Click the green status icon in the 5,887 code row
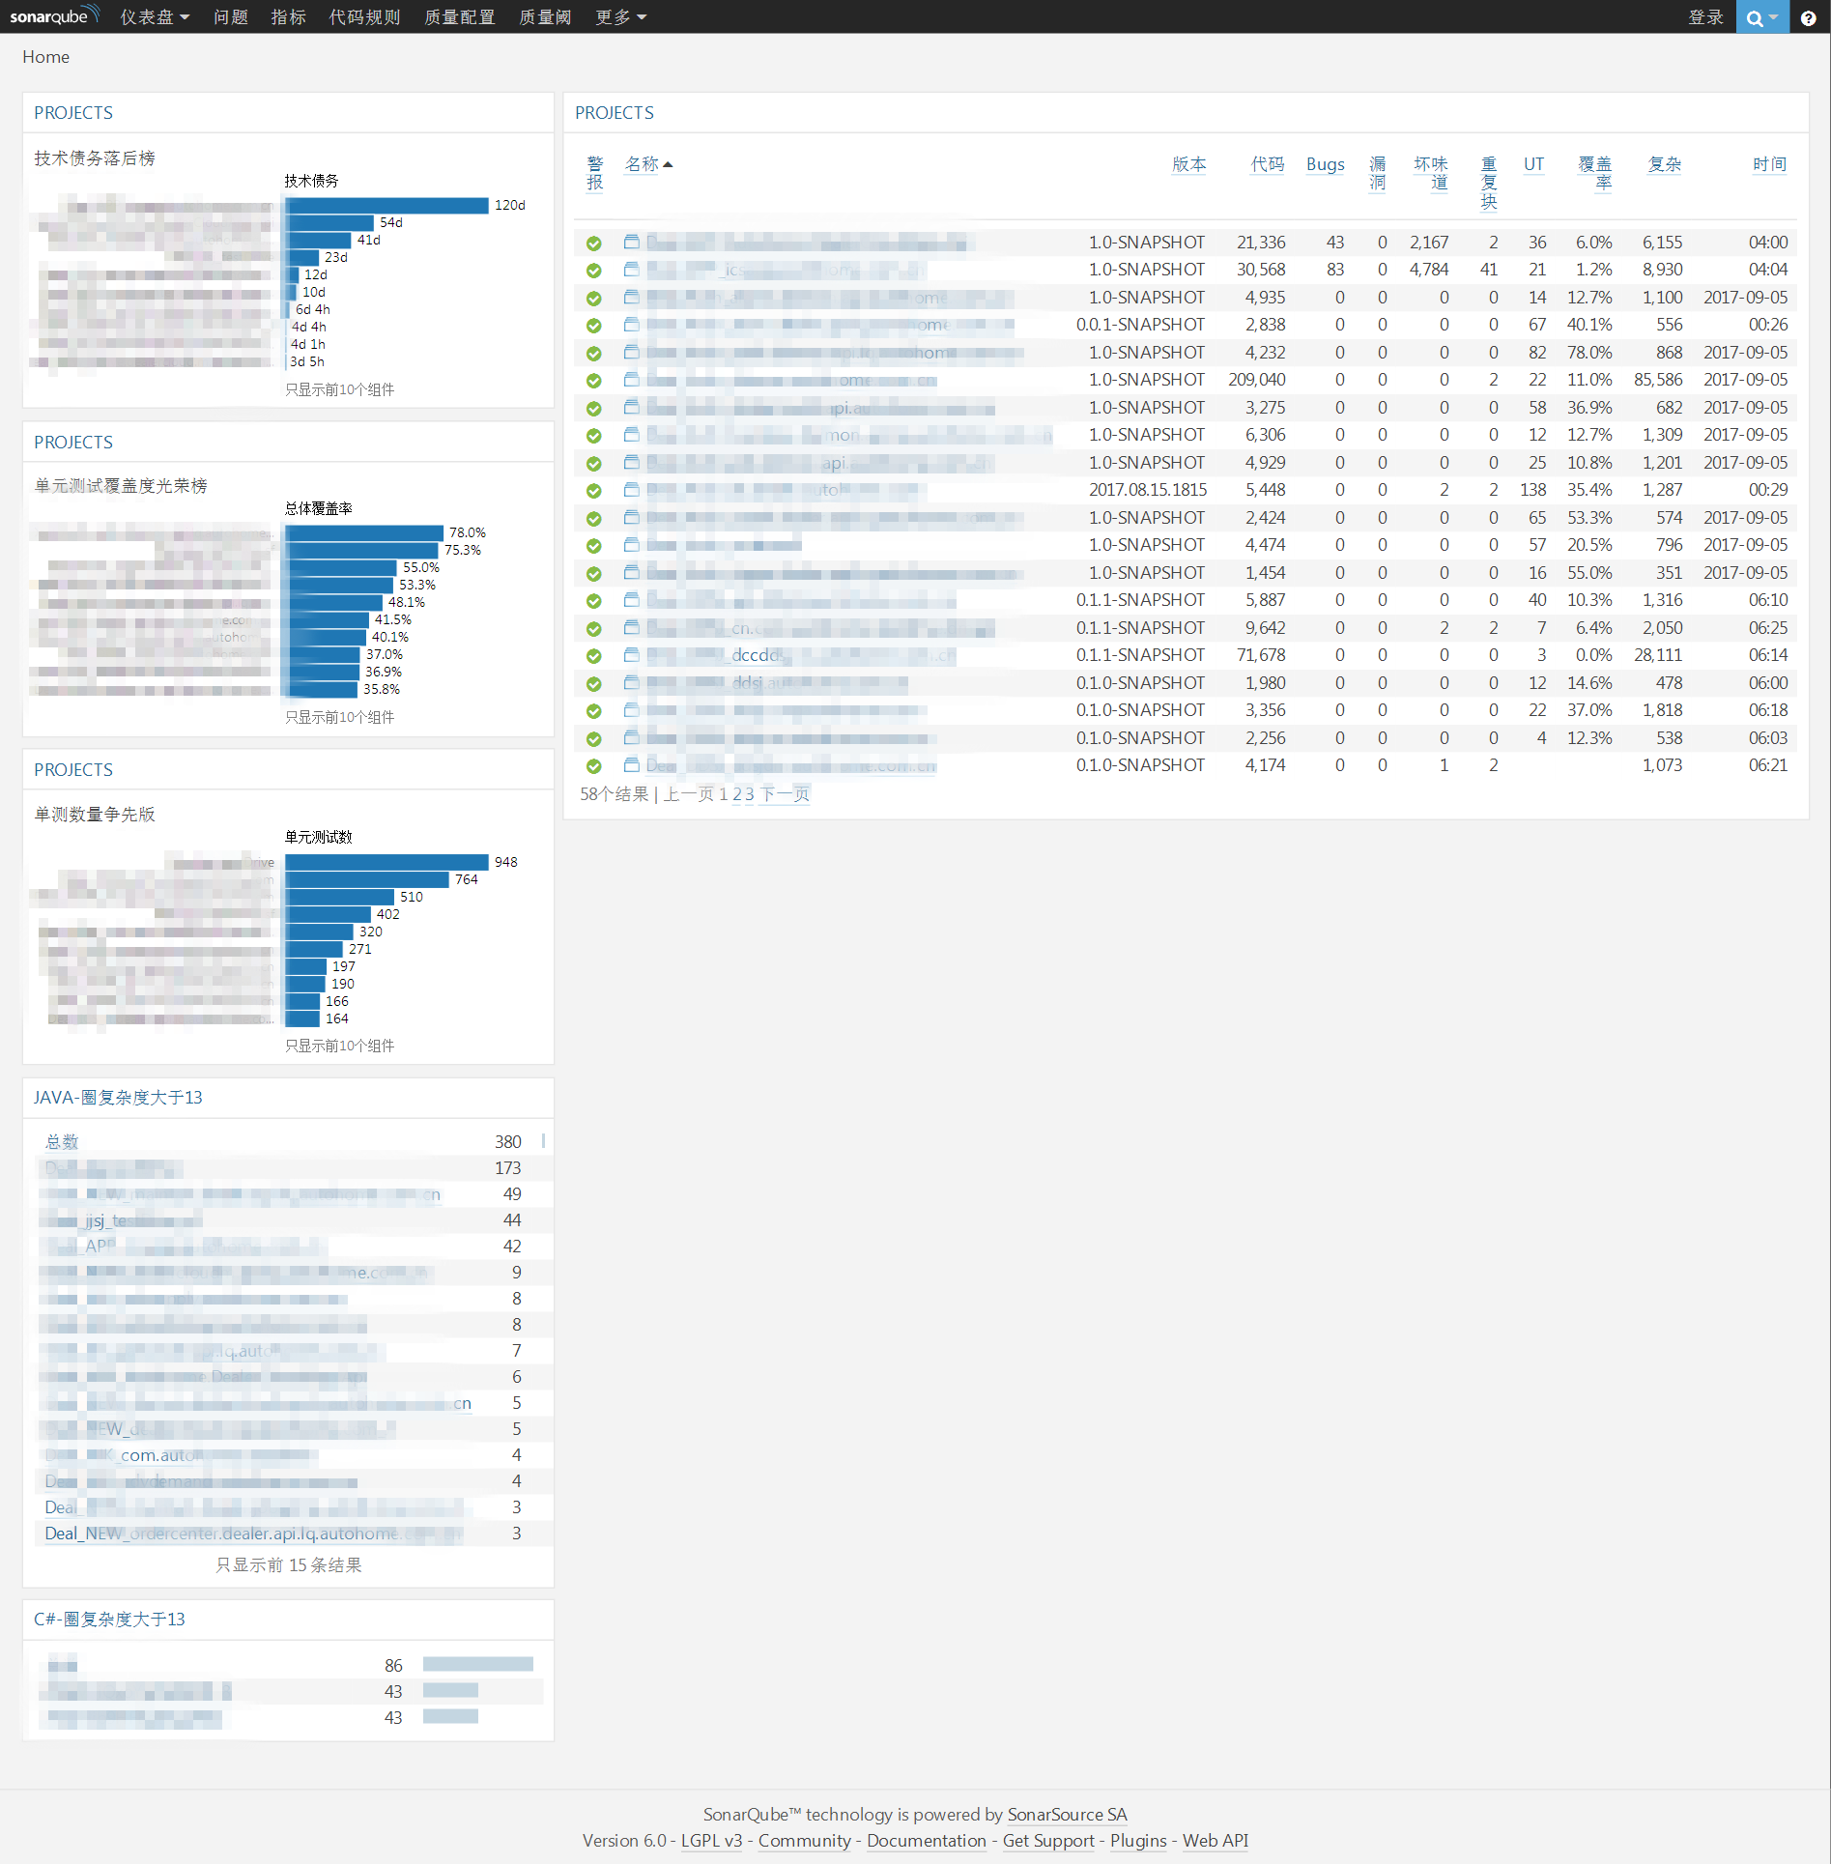The image size is (1831, 1864). pos(594,601)
